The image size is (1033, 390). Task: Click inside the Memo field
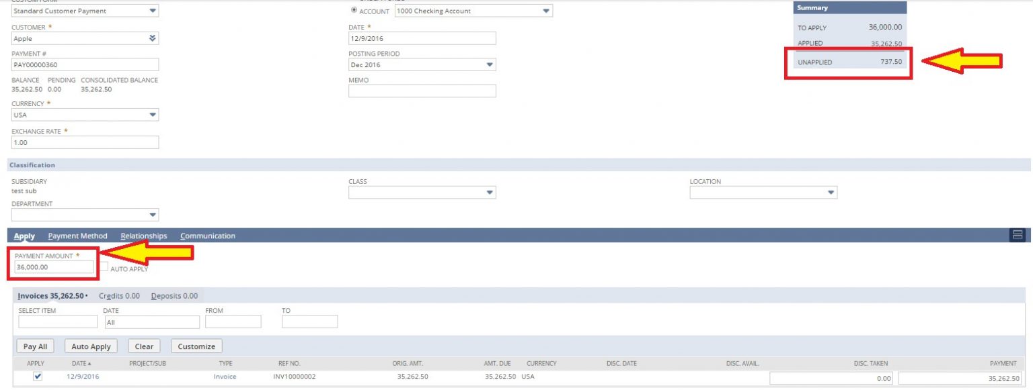422,91
